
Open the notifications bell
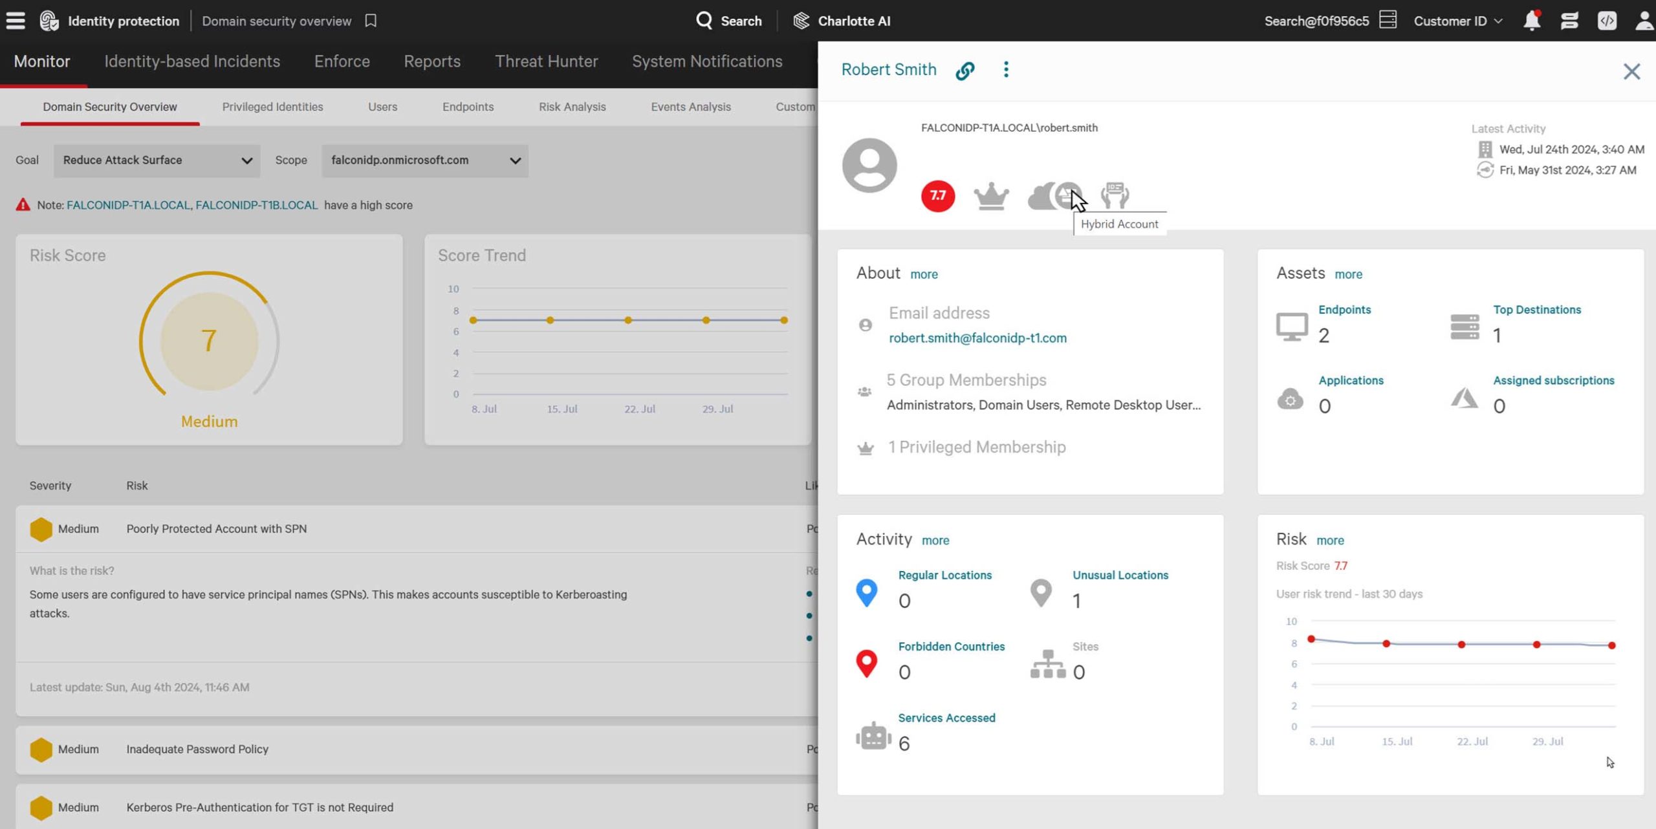coord(1532,21)
